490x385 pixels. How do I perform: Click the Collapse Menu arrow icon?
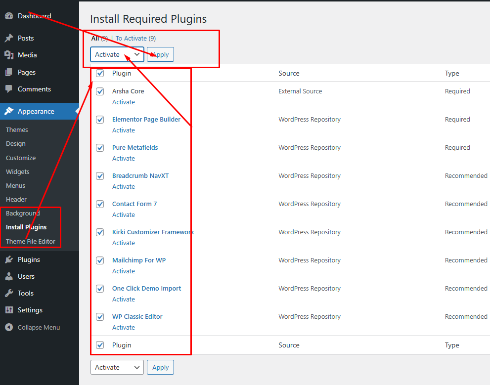pos(9,327)
